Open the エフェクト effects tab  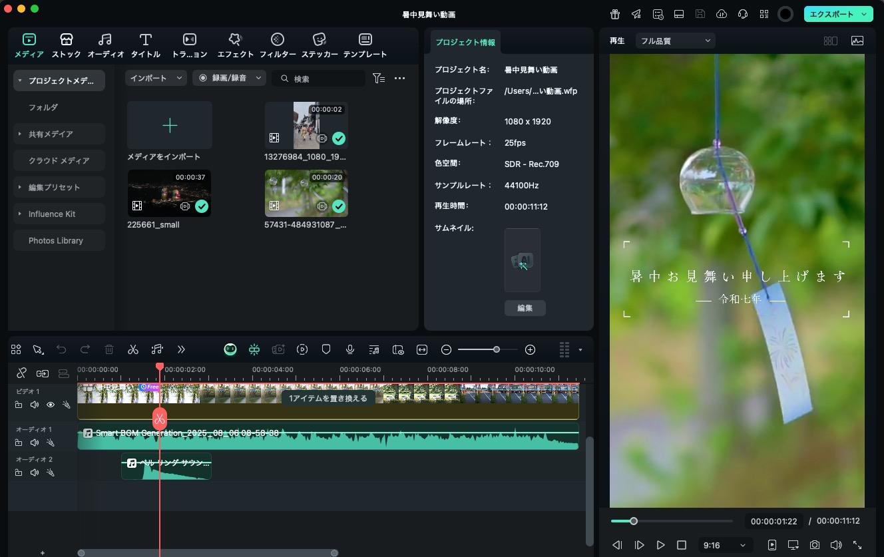[x=236, y=45]
